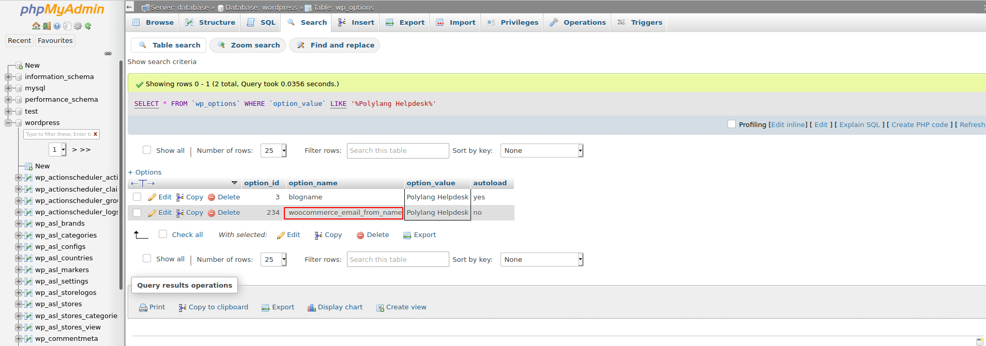The width and height of the screenshot is (986, 346).
Task: Tick the checkbox for the blogname row
Action: (x=137, y=197)
